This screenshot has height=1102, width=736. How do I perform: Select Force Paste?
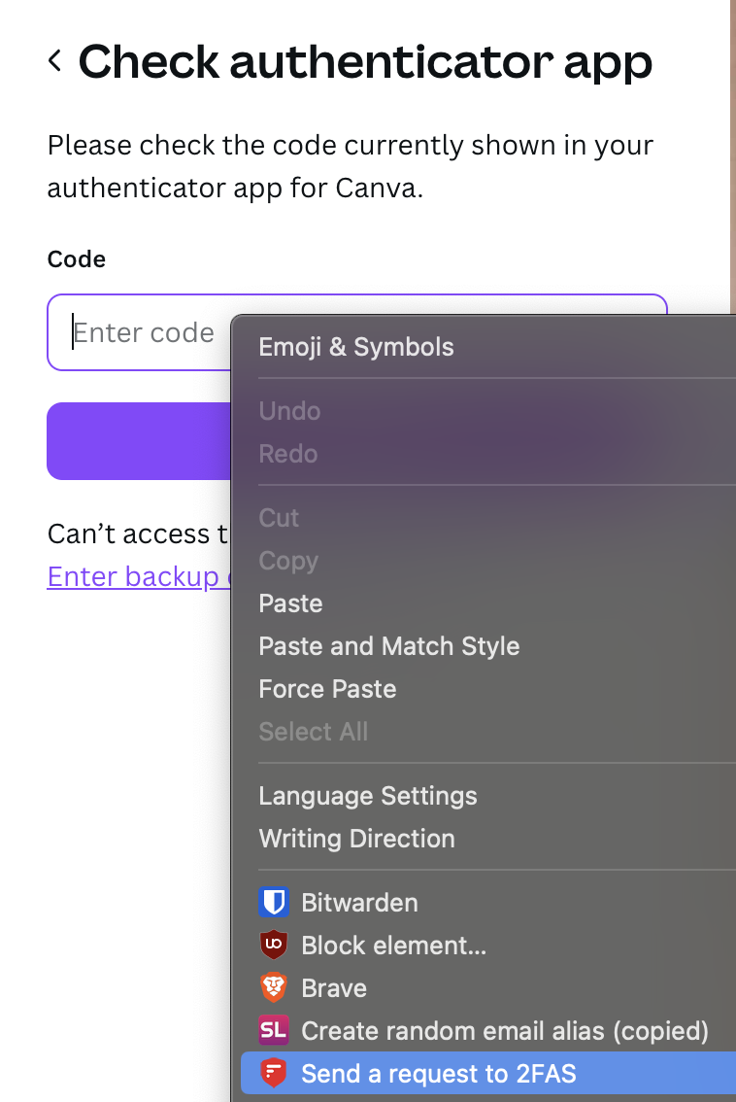tap(327, 689)
